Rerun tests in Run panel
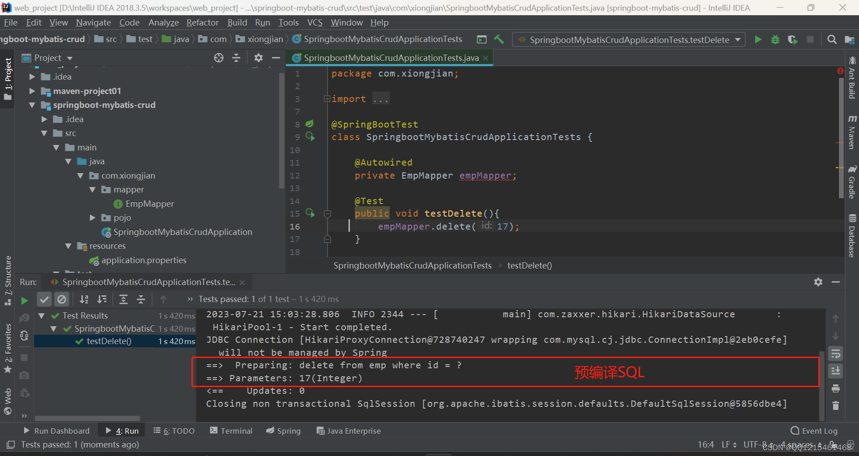Viewport: 859px width, 456px height. click(25, 301)
